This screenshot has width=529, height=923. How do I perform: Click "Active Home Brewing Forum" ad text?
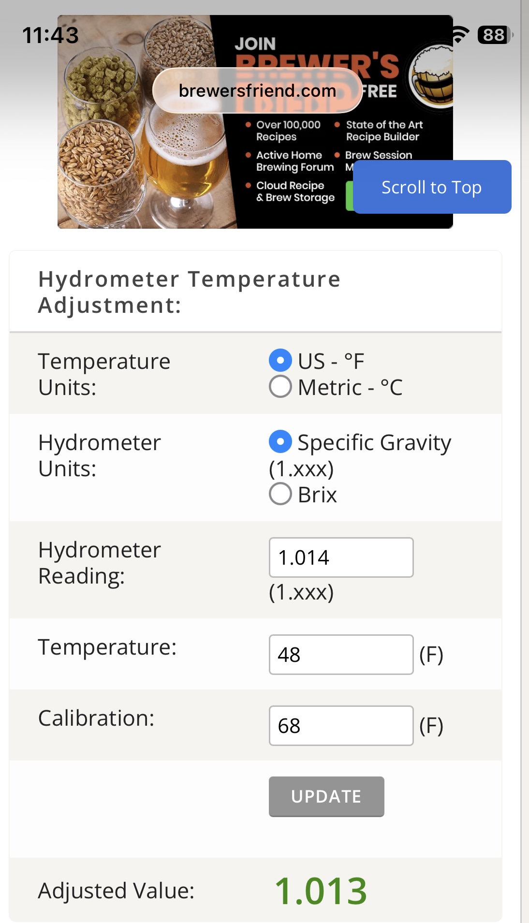294,161
